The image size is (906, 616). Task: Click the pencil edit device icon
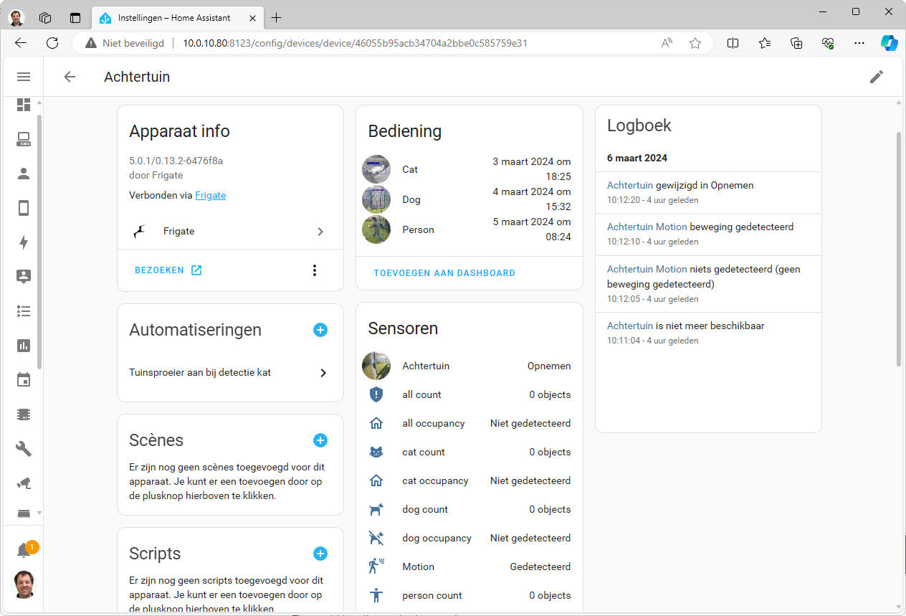point(876,77)
